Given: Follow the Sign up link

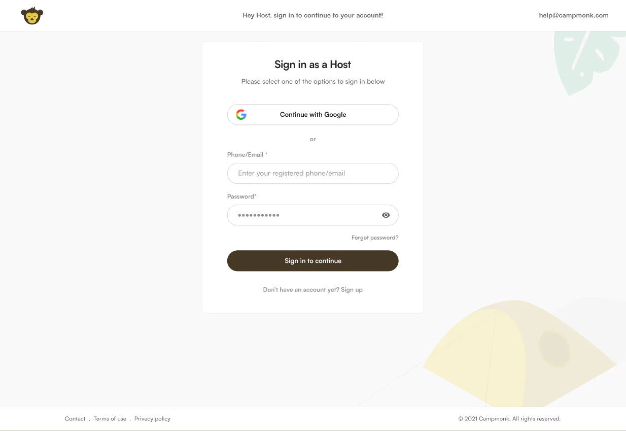Looking at the screenshot, I should tap(352, 290).
